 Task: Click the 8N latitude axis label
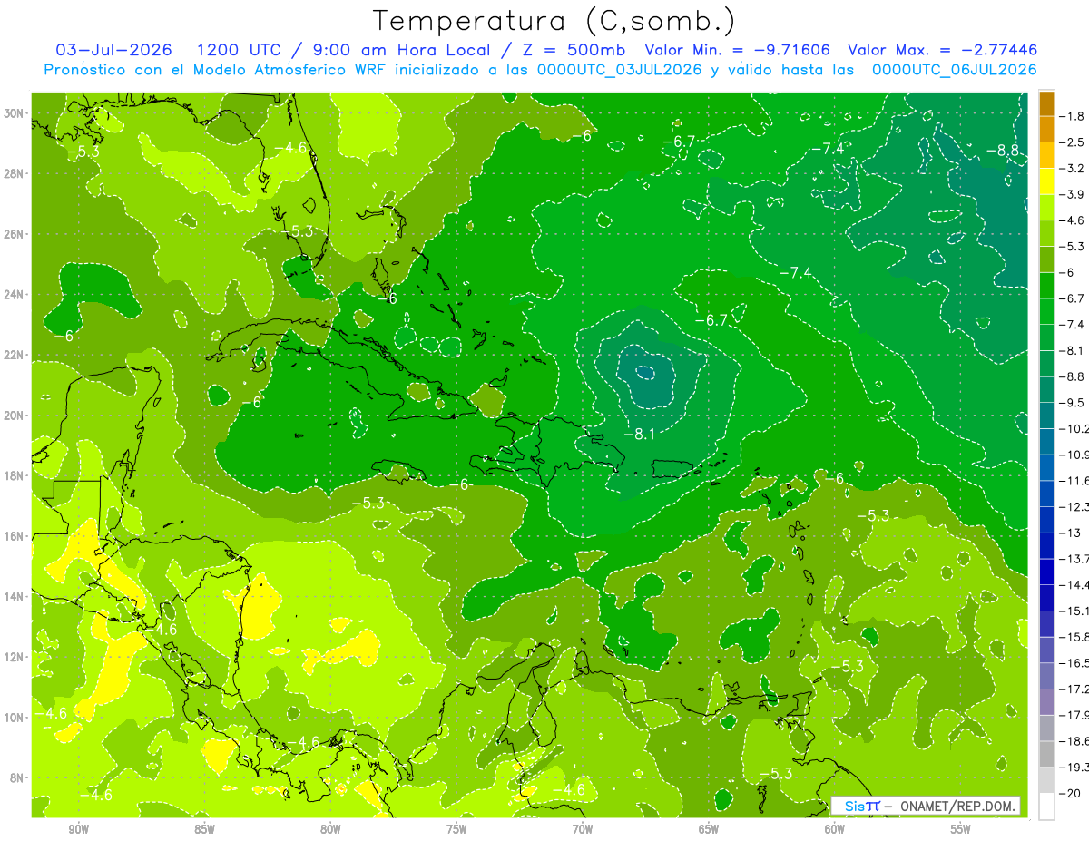click(x=18, y=777)
